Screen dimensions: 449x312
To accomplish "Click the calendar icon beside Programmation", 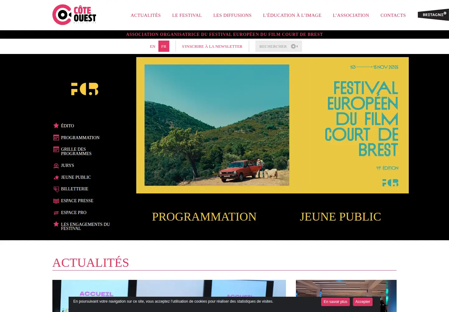I will pos(56,138).
